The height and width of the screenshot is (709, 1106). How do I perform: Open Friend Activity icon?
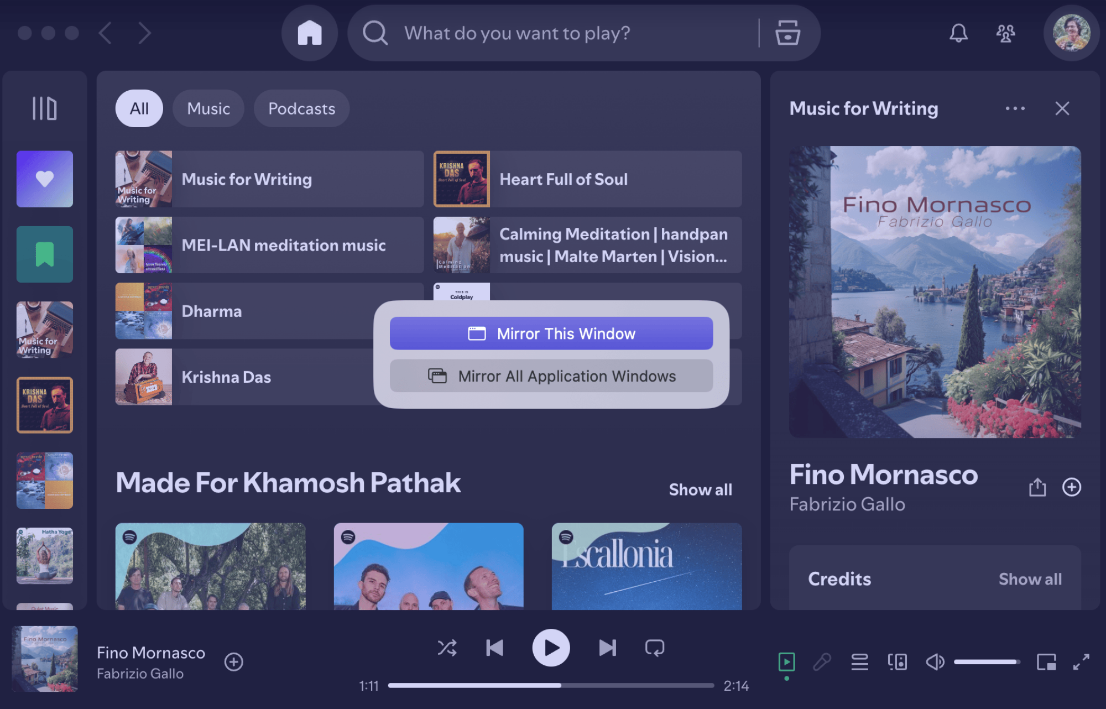(1006, 33)
